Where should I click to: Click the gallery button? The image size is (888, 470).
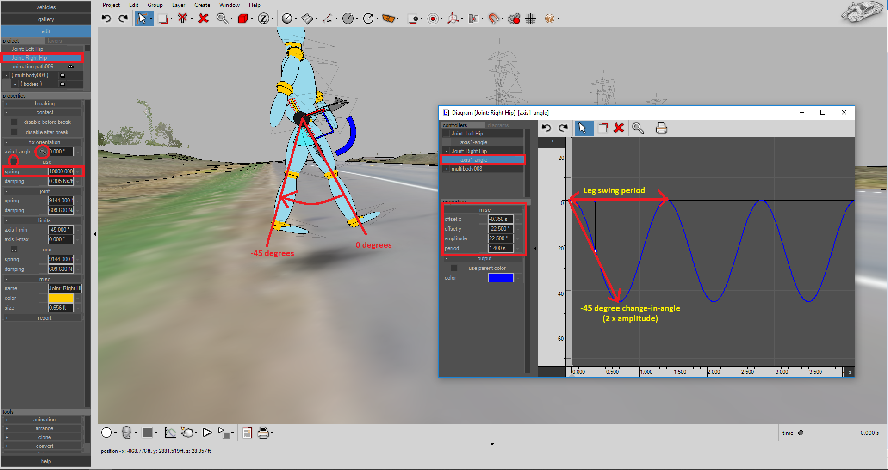(46, 19)
